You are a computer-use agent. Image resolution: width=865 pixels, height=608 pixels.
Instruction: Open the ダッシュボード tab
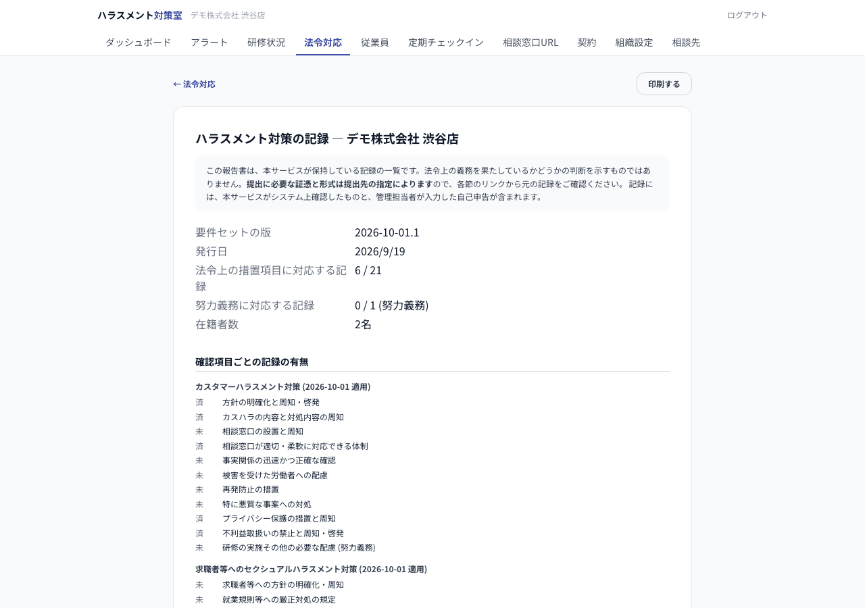point(139,42)
